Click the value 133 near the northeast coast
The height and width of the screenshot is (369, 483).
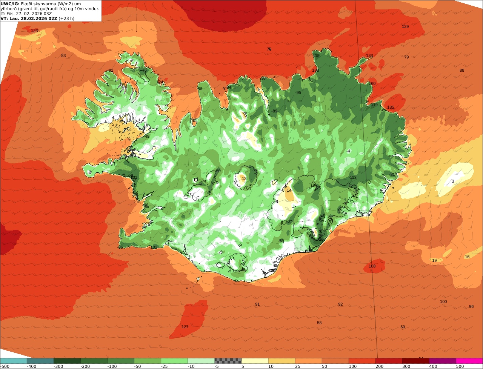369,55
